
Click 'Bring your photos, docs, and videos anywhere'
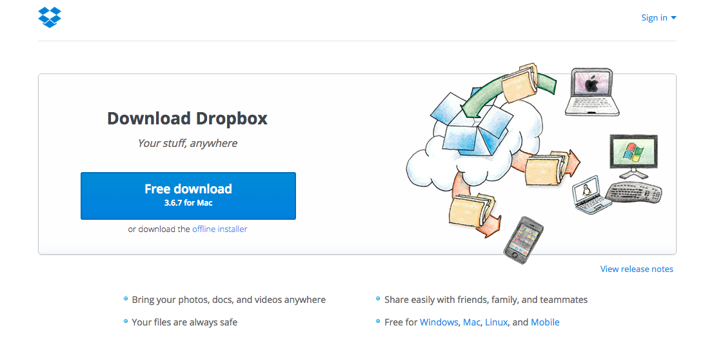229,300
